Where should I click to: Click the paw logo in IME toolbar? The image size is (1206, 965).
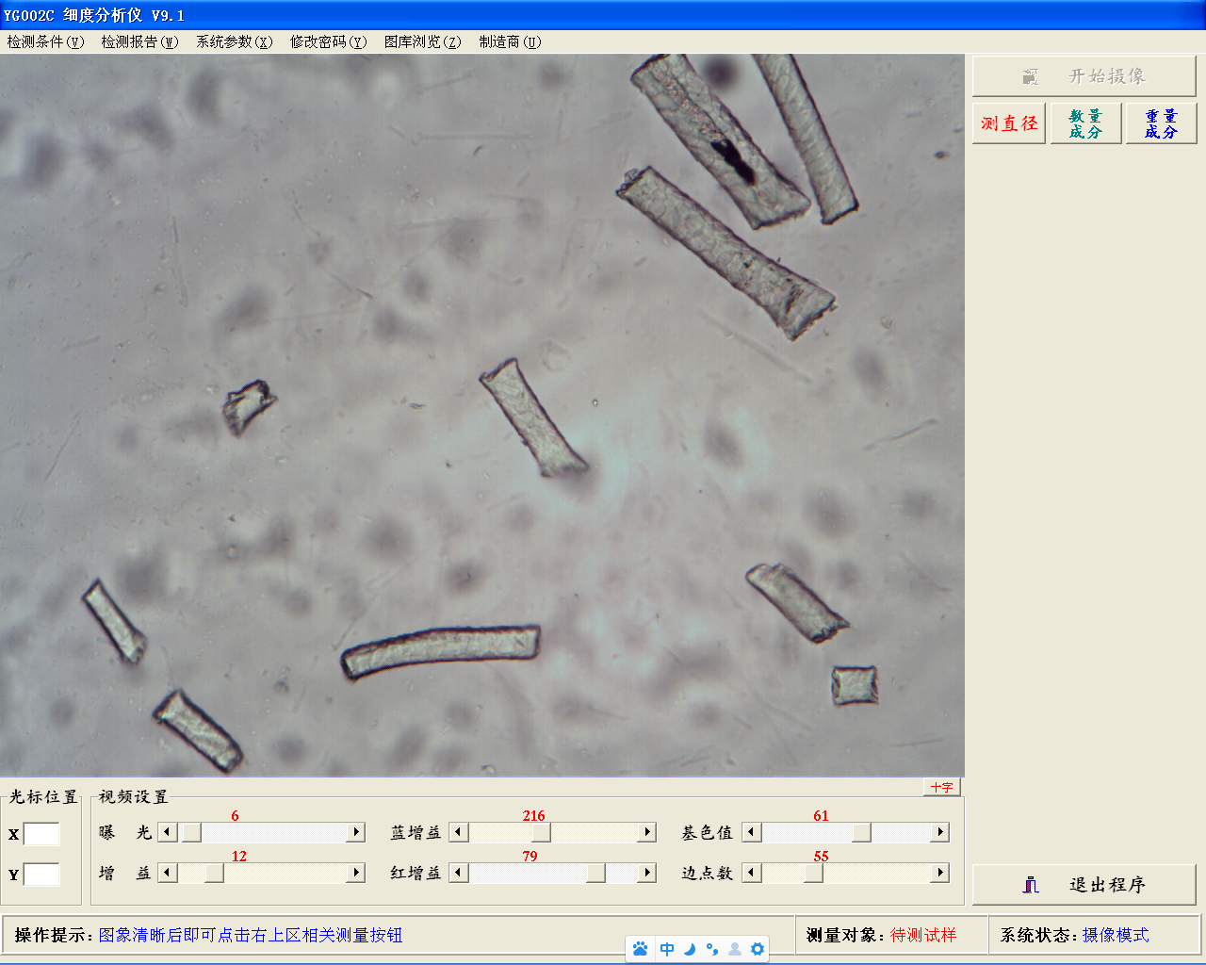point(641,949)
